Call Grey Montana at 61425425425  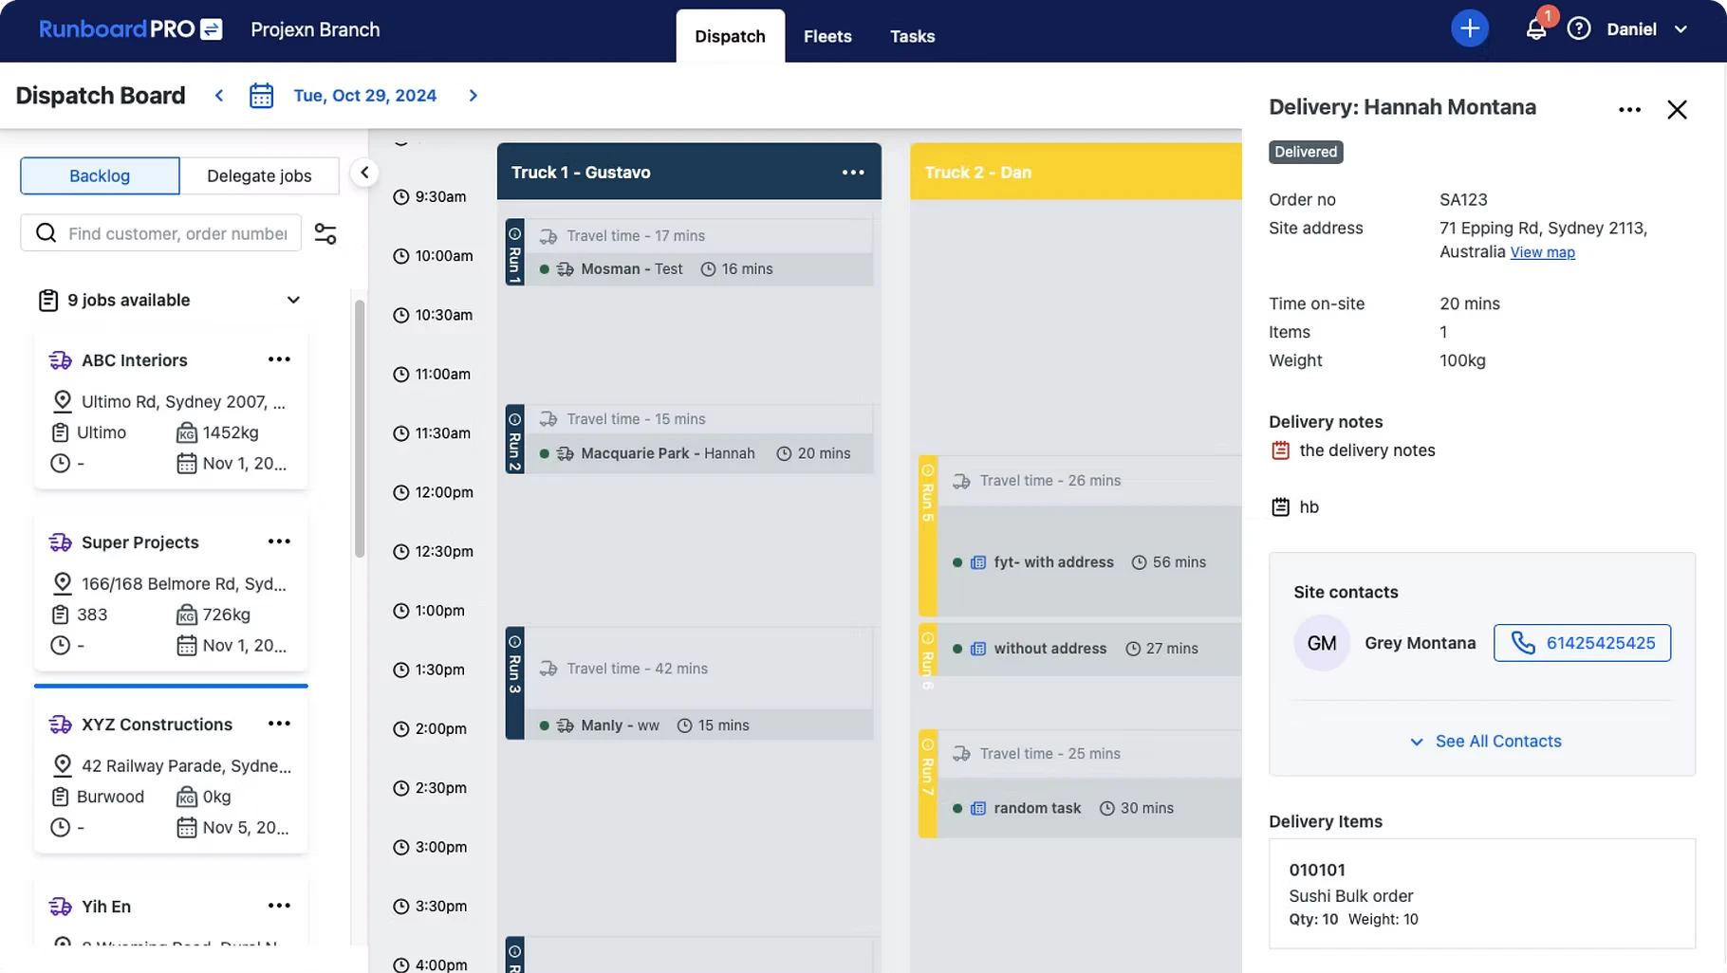(x=1581, y=642)
